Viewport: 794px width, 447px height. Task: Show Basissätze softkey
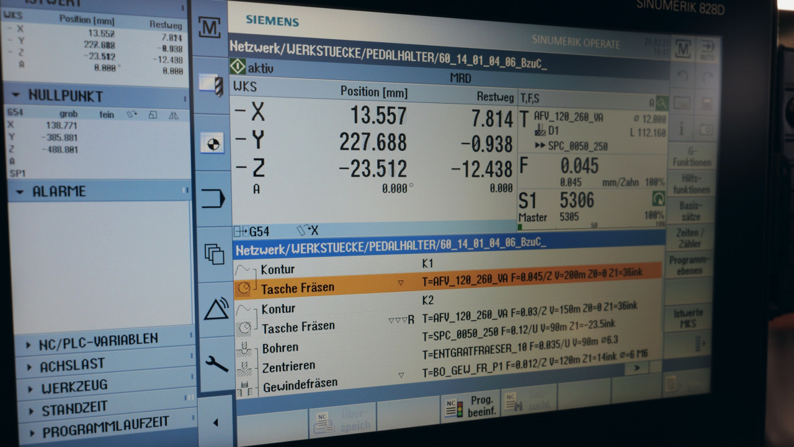tap(690, 211)
